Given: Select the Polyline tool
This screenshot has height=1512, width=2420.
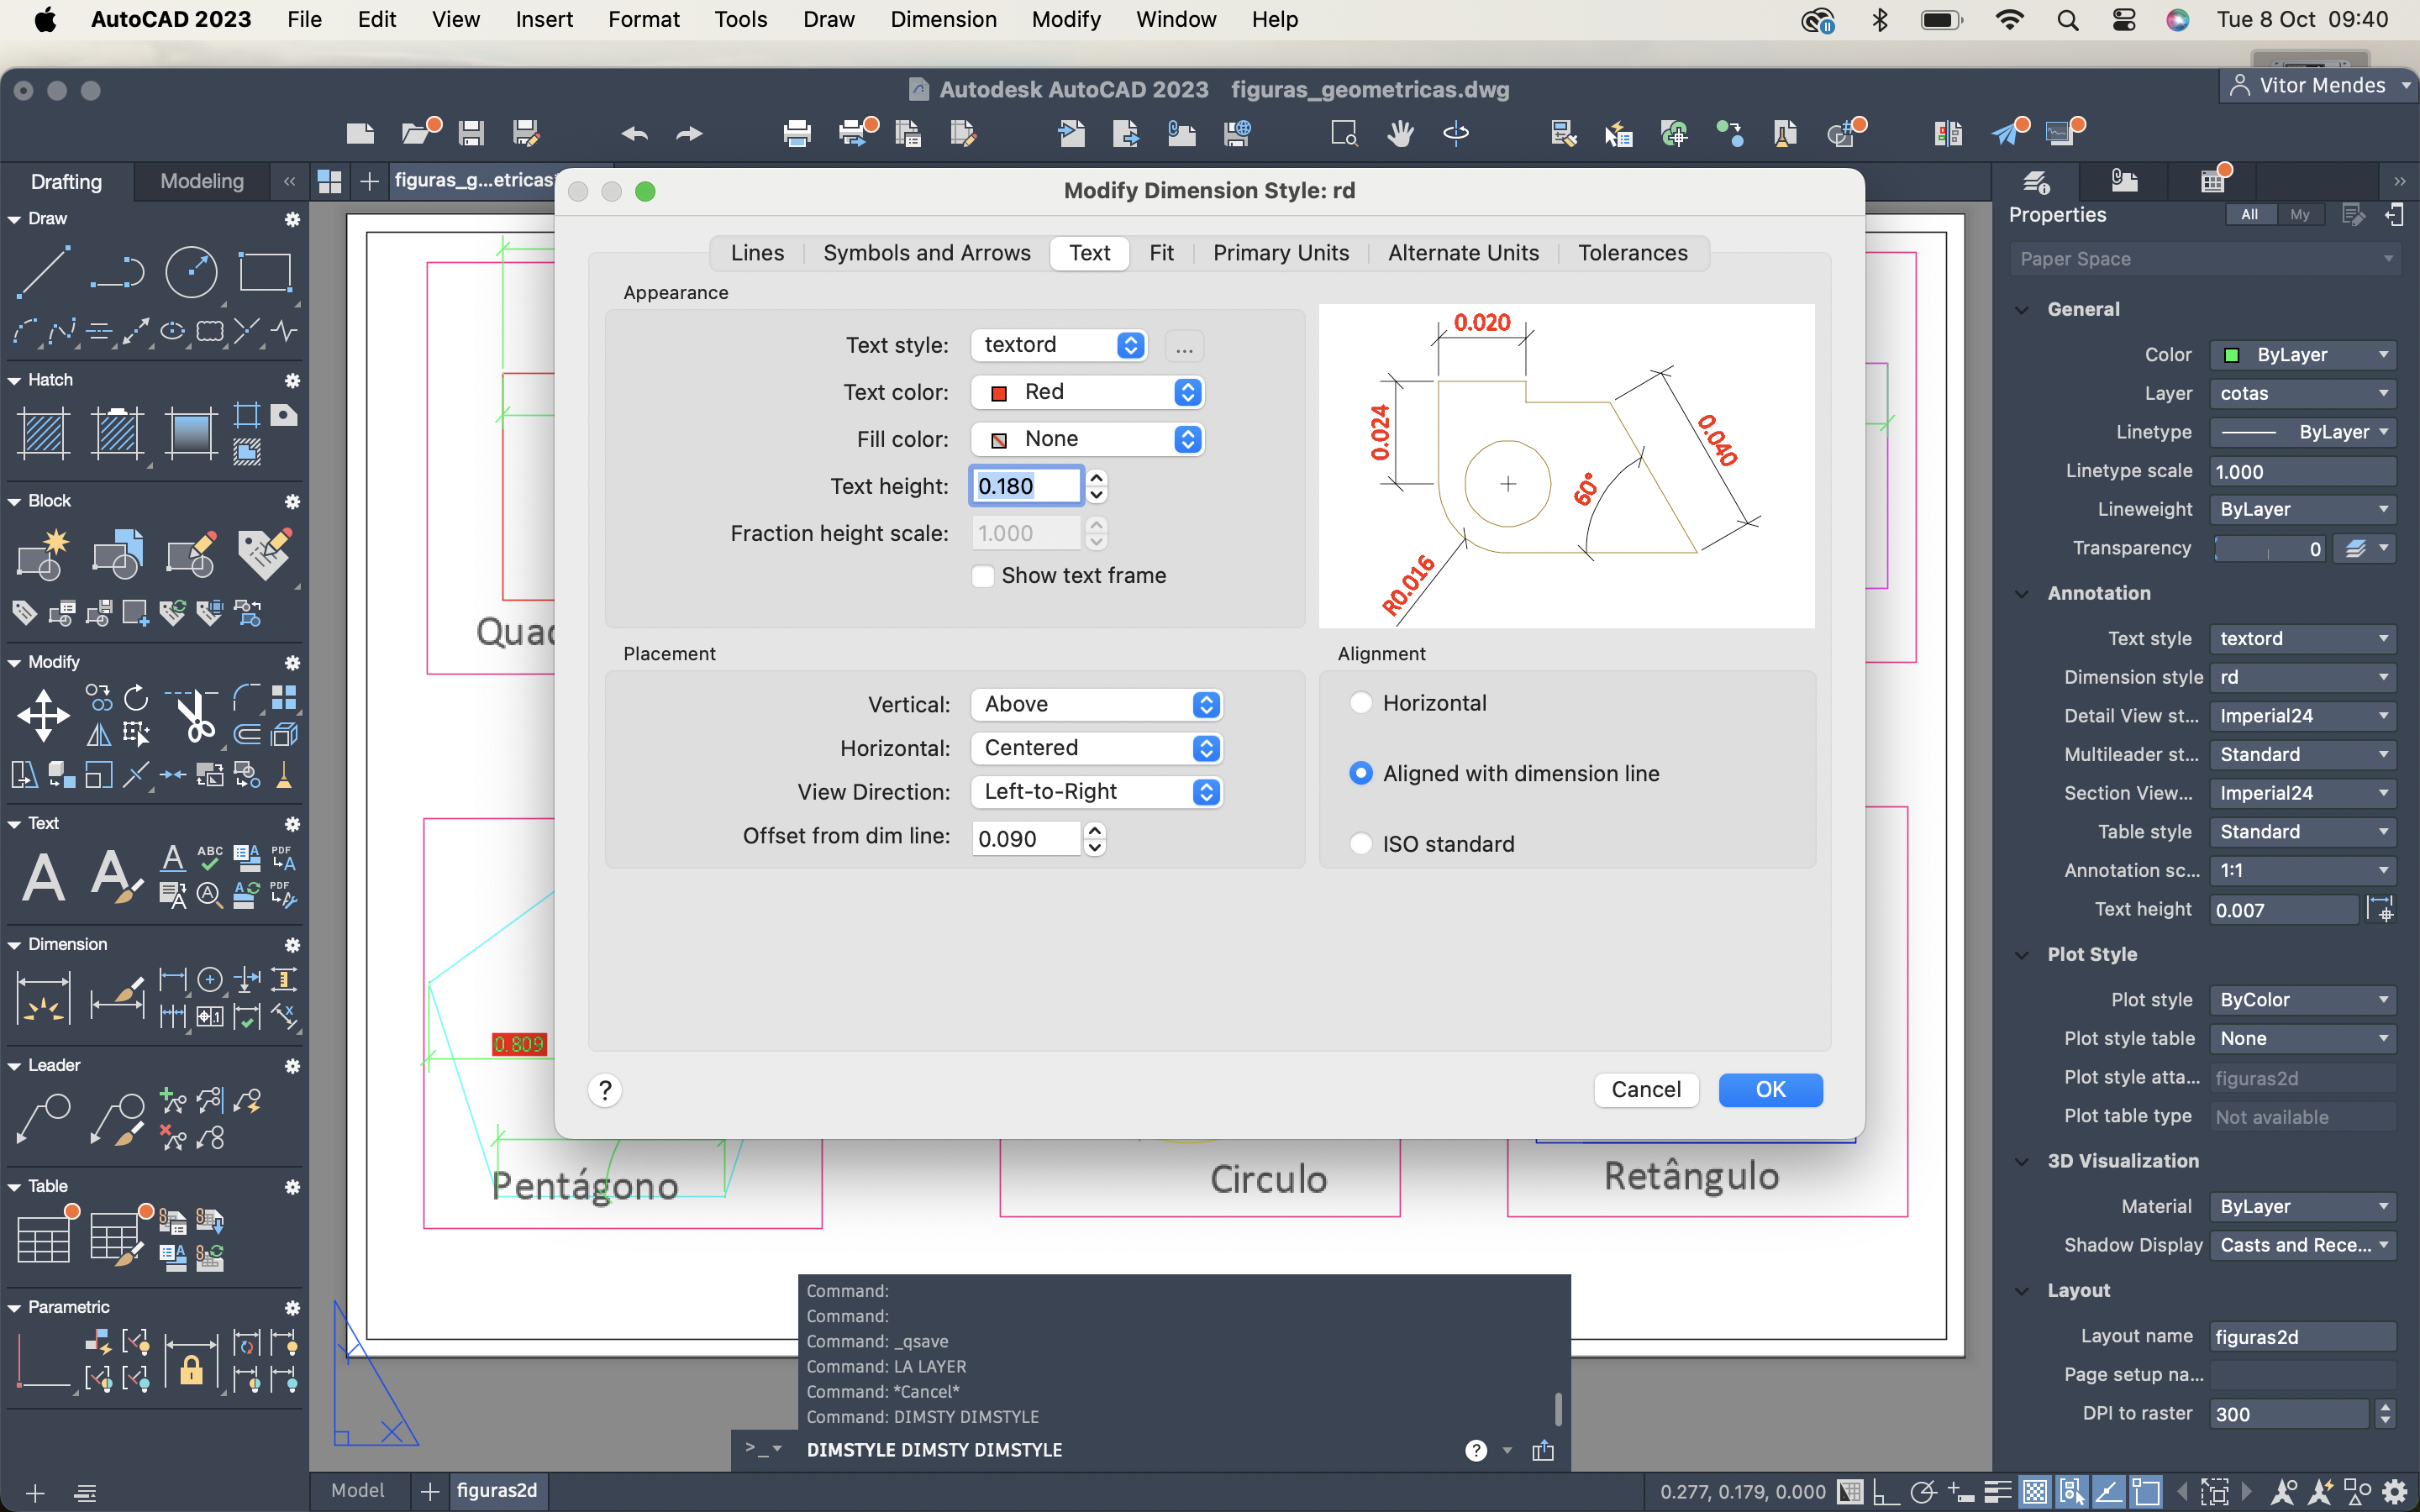Looking at the screenshot, I should click(x=117, y=272).
